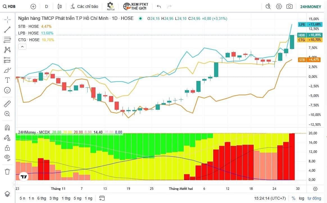Screen dimensions: 327x203
Task: Open the 24HMONEY link
Action: tap(311, 7)
